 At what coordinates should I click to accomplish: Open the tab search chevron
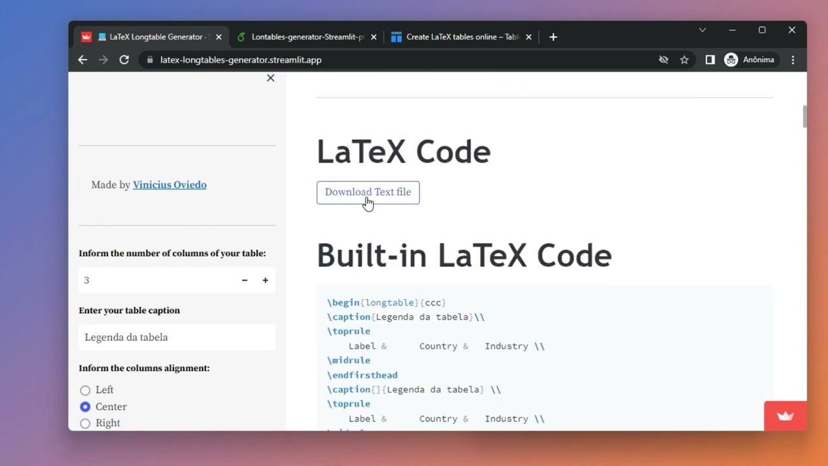(x=703, y=30)
